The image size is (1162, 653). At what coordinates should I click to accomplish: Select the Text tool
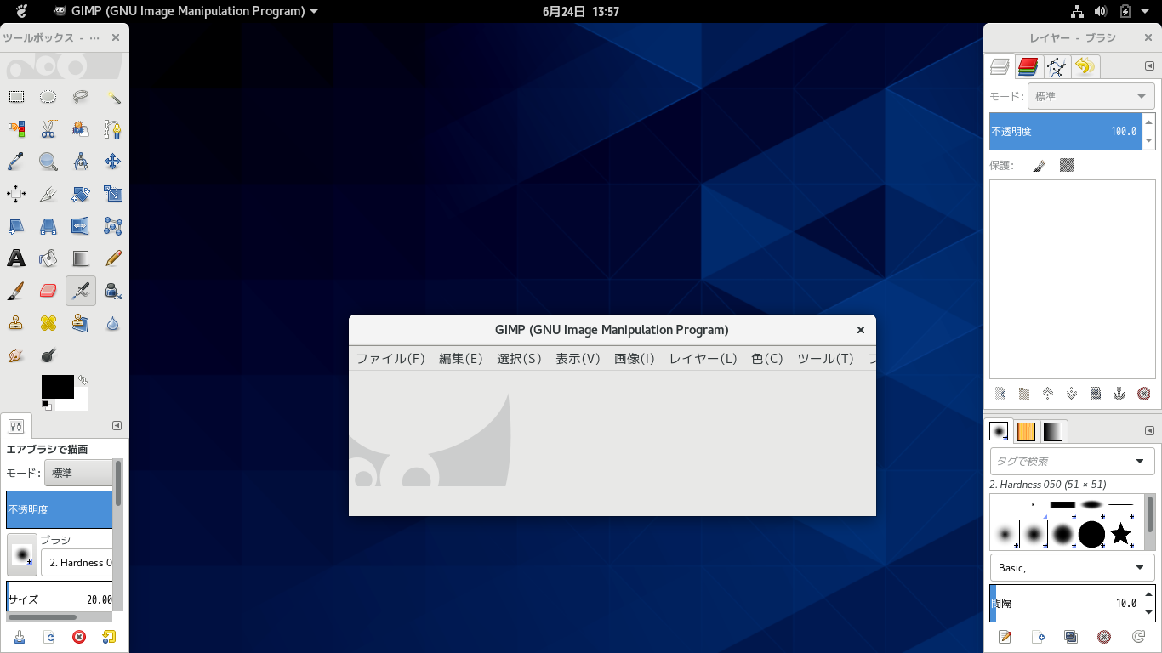(16, 258)
